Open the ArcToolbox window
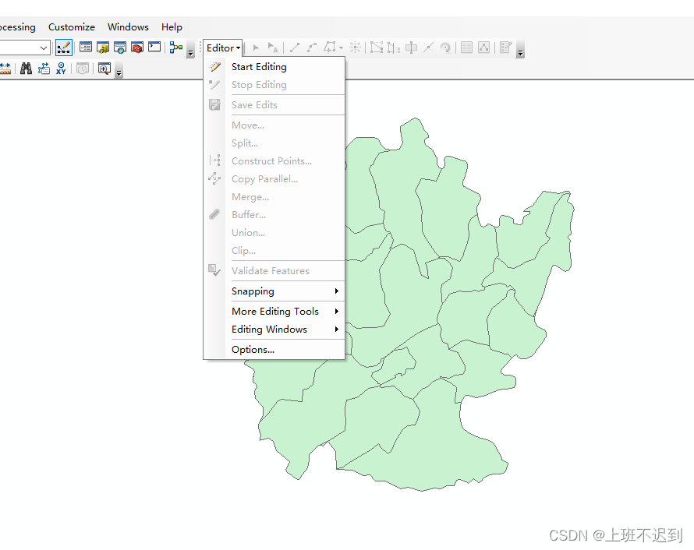The height and width of the screenshot is (550, 694). point(136,48)
